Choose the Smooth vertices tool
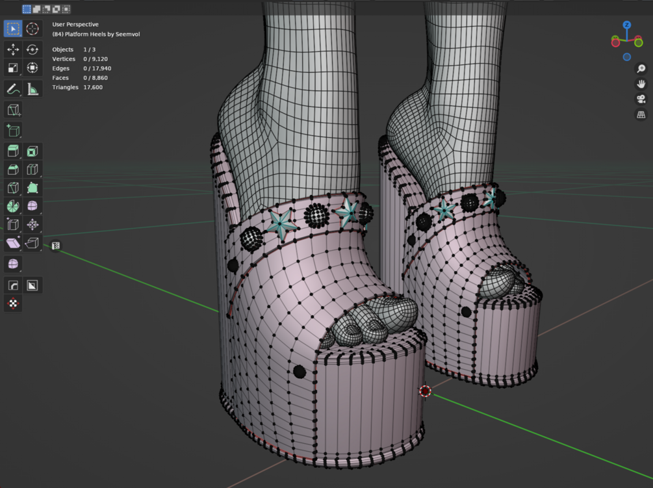Screen dimensions: 653x488 coord(32,206)
